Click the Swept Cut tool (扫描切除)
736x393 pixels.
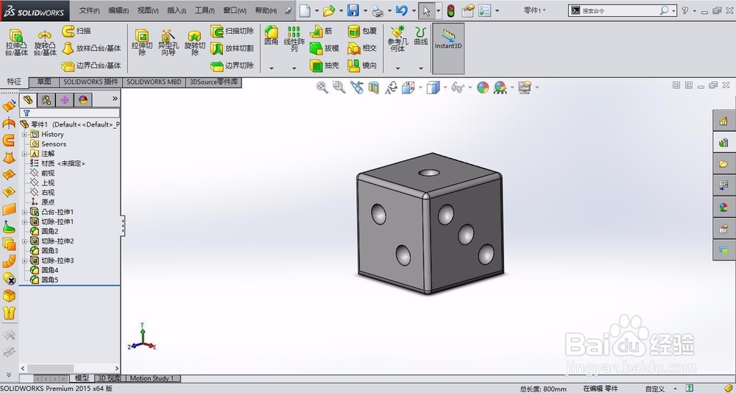(233, 31)
